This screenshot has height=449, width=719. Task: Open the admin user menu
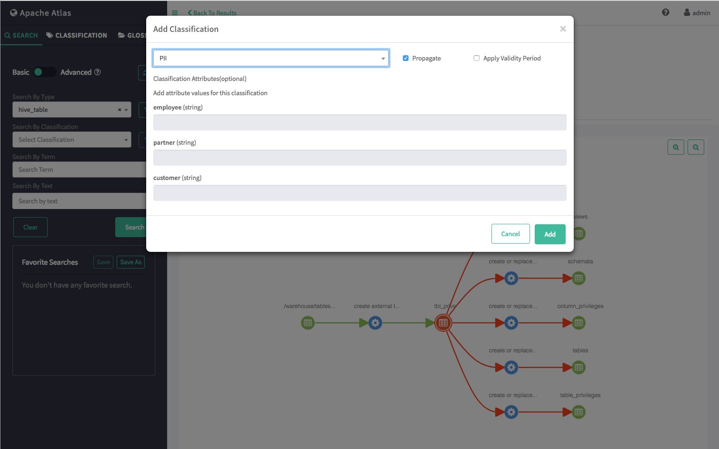(697, 12)
